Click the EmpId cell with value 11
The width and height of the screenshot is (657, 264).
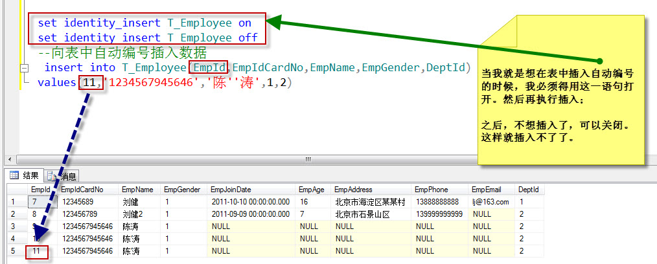[x=43, y=251]
